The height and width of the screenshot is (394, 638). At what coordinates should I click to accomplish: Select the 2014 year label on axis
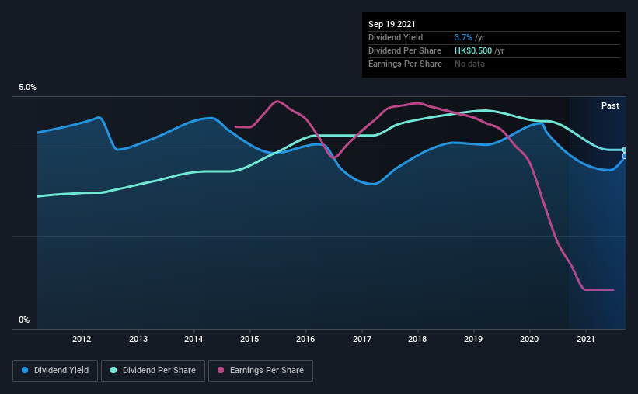tap(193, 339)
